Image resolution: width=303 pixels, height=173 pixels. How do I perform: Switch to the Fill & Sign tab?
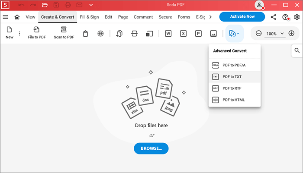(x=90, y=17)
